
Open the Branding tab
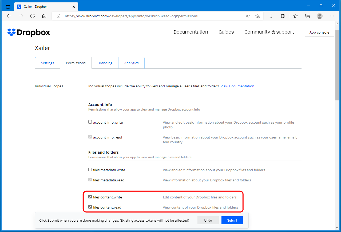pyautogui.click(x=105, y=63)
